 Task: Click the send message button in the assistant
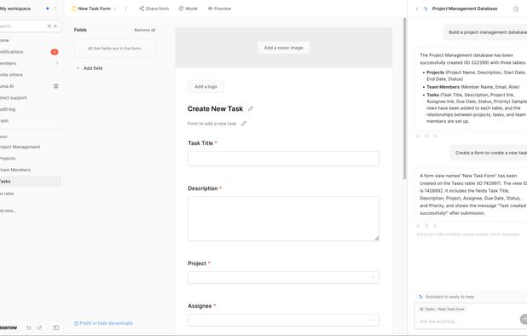click(524, 319)
